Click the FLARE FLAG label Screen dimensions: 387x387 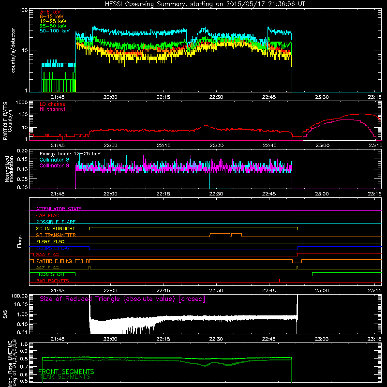[50, 241]
